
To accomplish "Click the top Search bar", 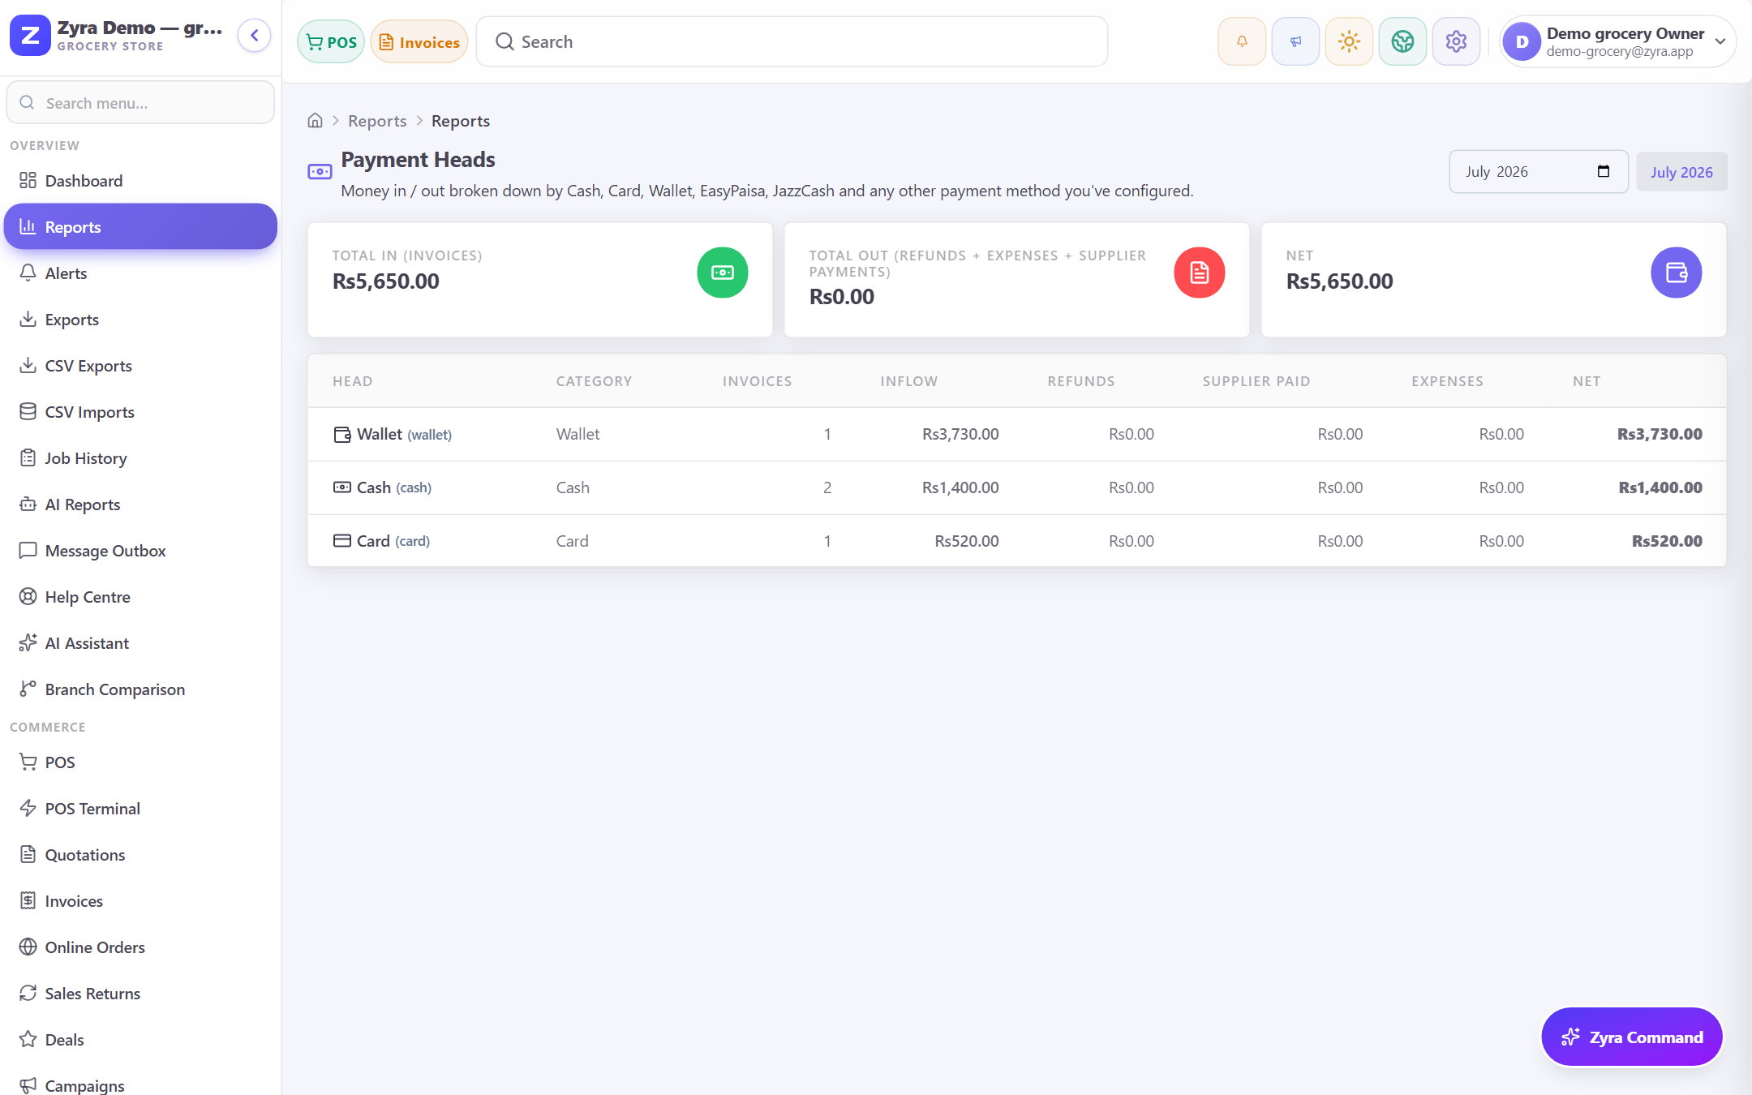I will (792, 41).
